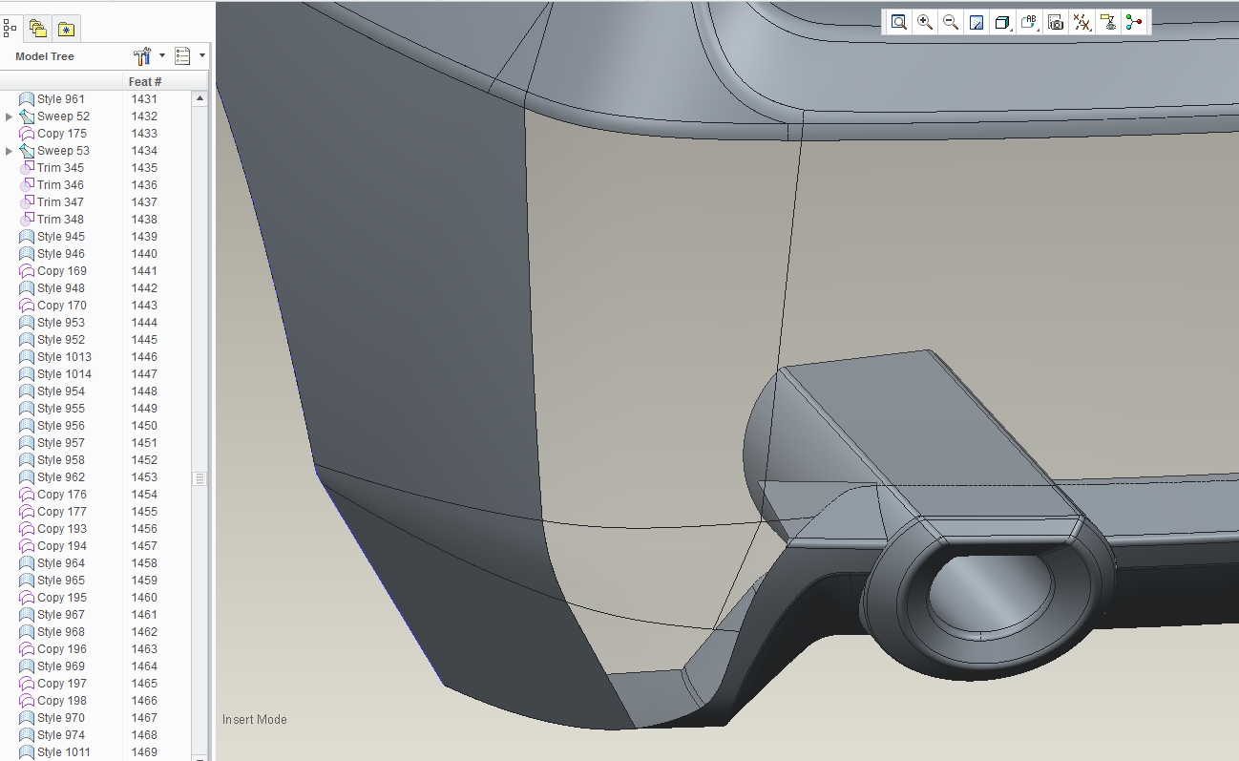Viewport: 1239px width, 761px height.
Task: Select the Copy 170 feature
Action: click(62, 306)
